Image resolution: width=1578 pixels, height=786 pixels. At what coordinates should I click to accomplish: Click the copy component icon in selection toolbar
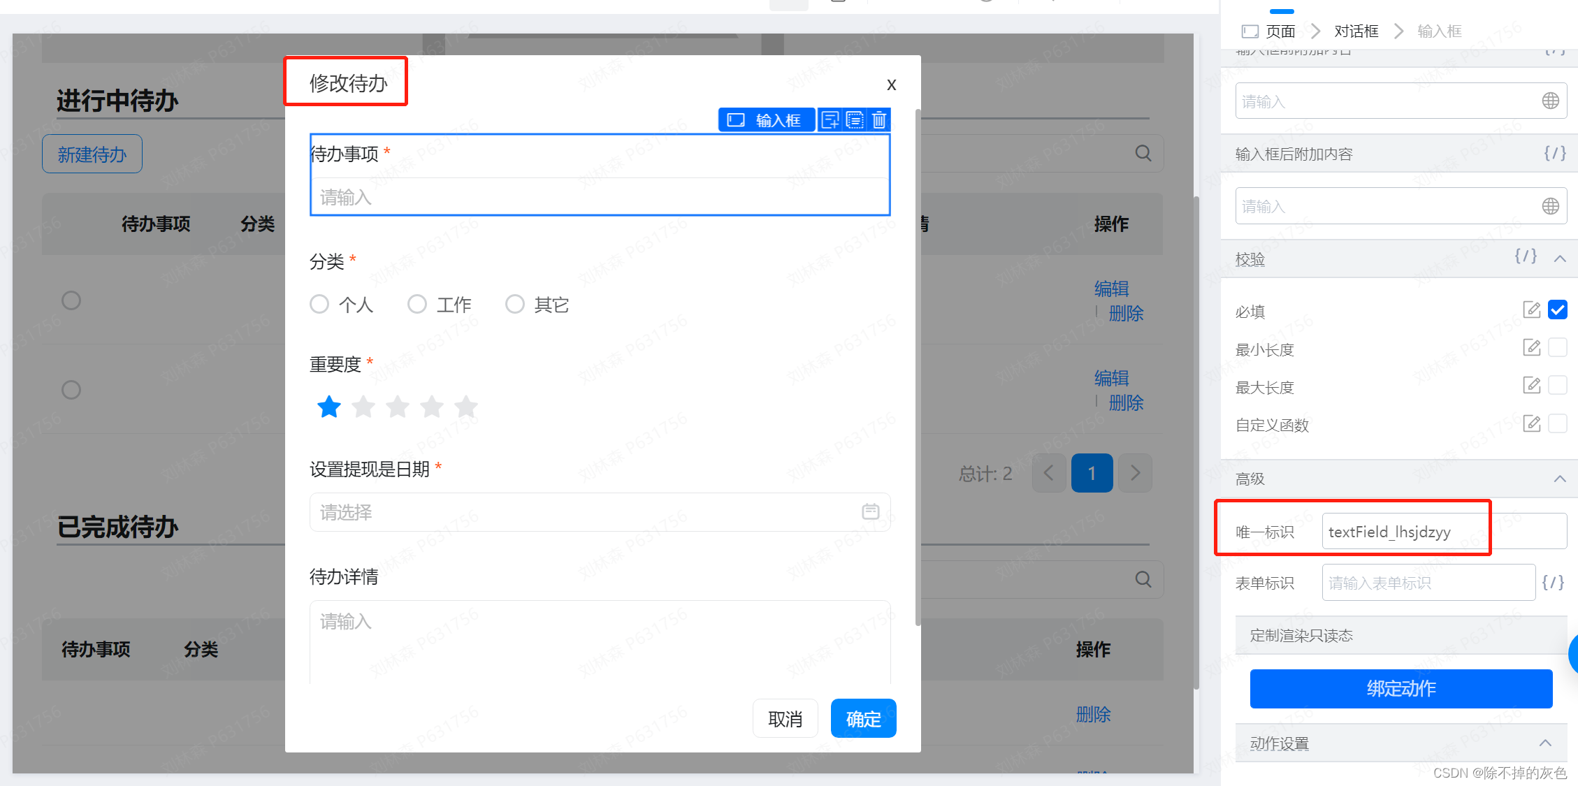pyautogui.click(x=855, y=120)
